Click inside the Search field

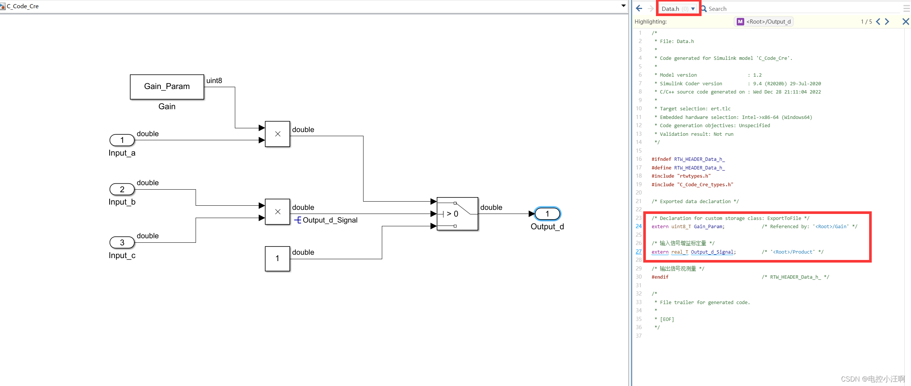point(733,8)
